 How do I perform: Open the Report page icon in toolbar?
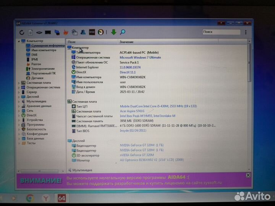click(31, 32)
